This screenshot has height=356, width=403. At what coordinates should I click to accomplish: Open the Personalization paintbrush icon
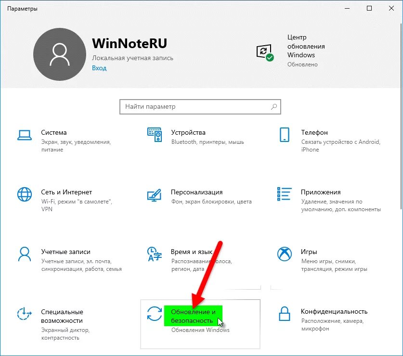click(154, 195)
